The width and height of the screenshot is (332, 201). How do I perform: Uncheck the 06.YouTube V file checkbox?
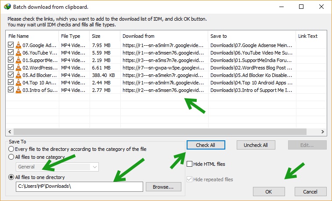tap(11, 52)
